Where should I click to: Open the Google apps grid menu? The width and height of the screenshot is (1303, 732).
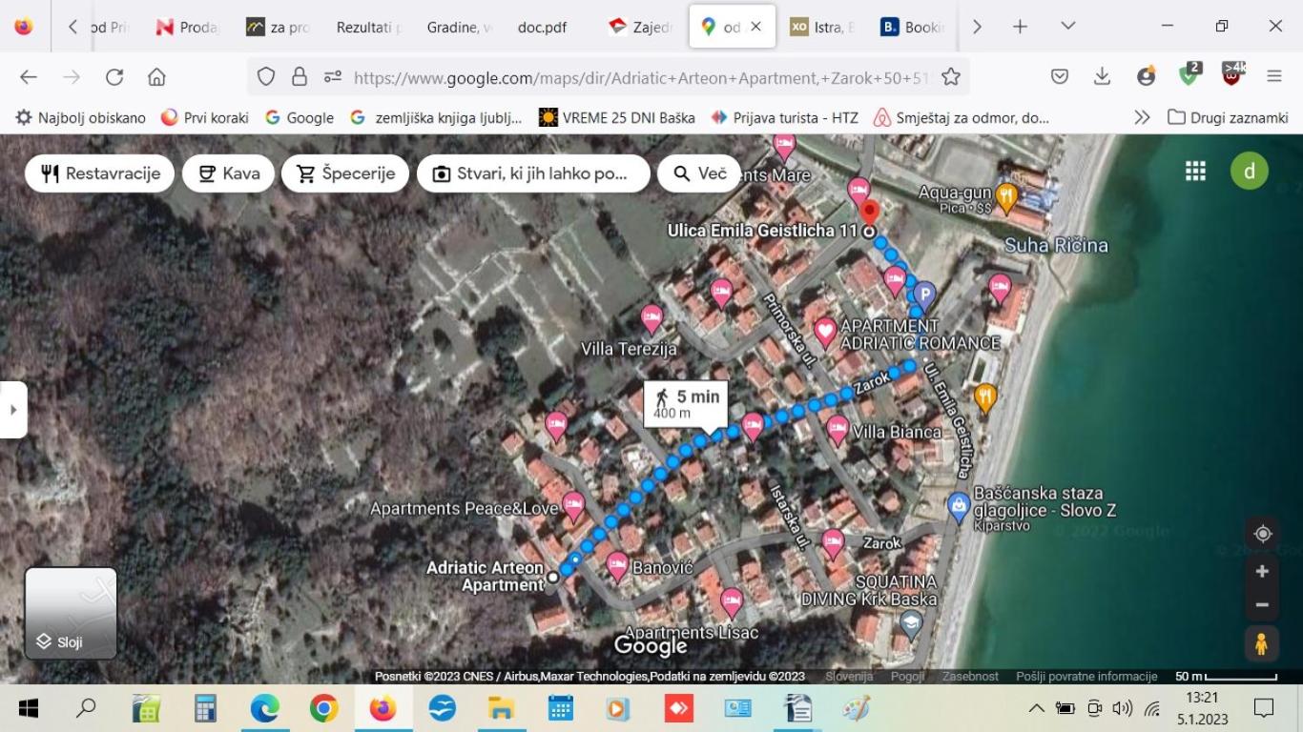coord(1195,171)
